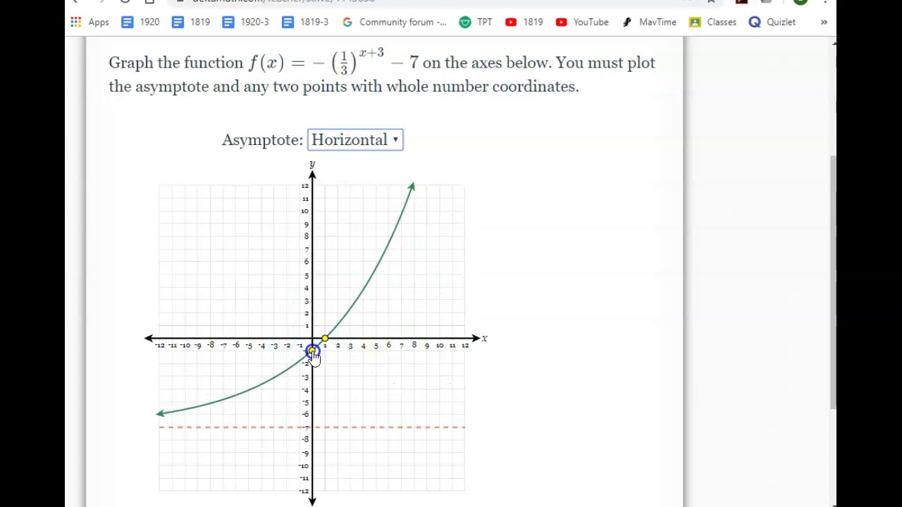Click the x-axis label 8
902x507 pixels.
coord(414,345)
